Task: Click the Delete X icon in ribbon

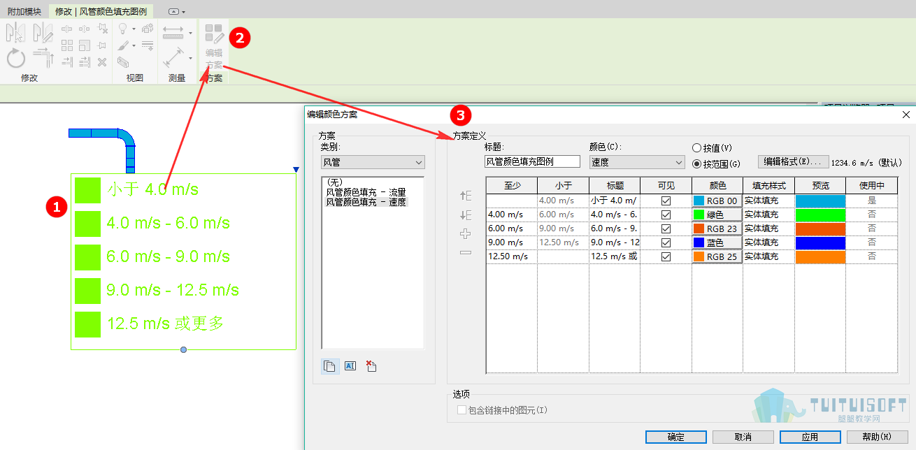Action: coord(102,62)
